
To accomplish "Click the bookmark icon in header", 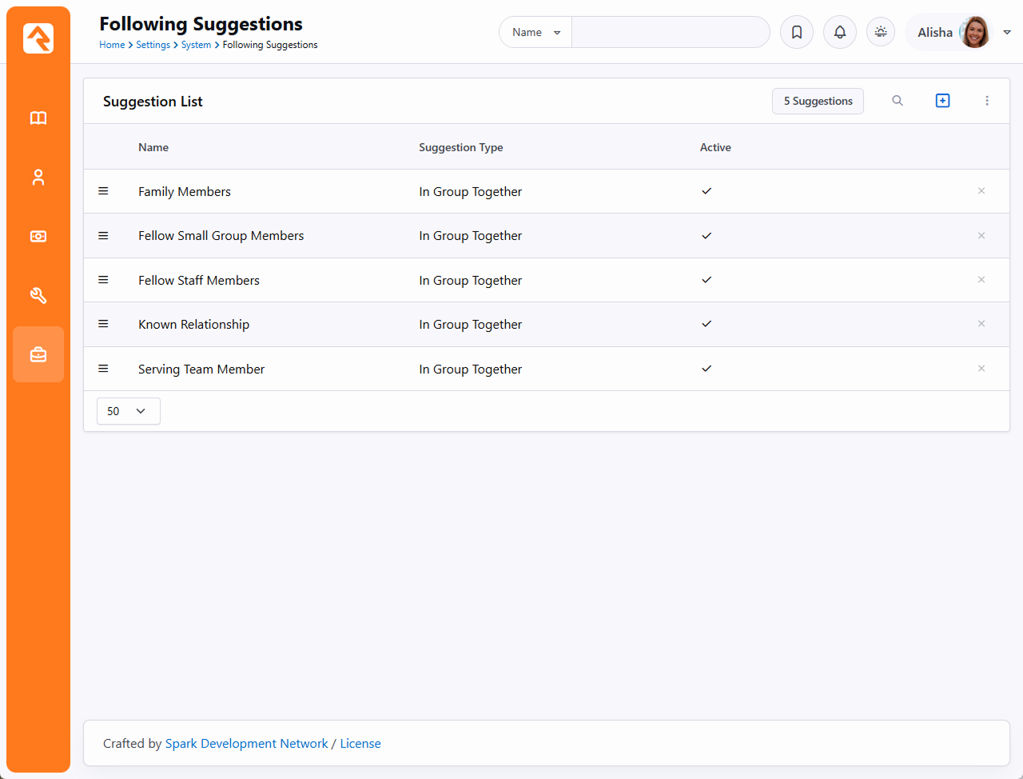I will 797,33.
